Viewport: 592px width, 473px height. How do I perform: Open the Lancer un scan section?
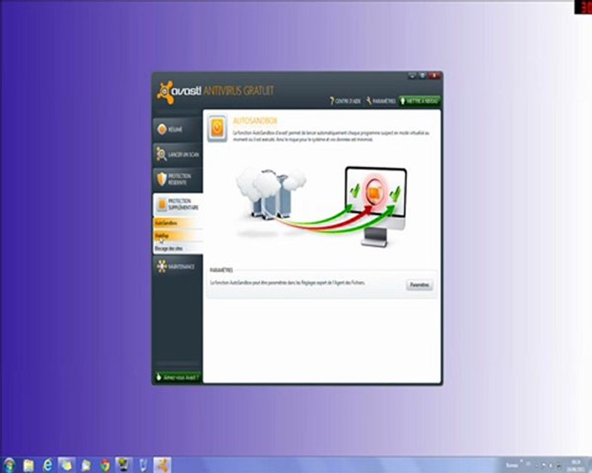point(178,154)
